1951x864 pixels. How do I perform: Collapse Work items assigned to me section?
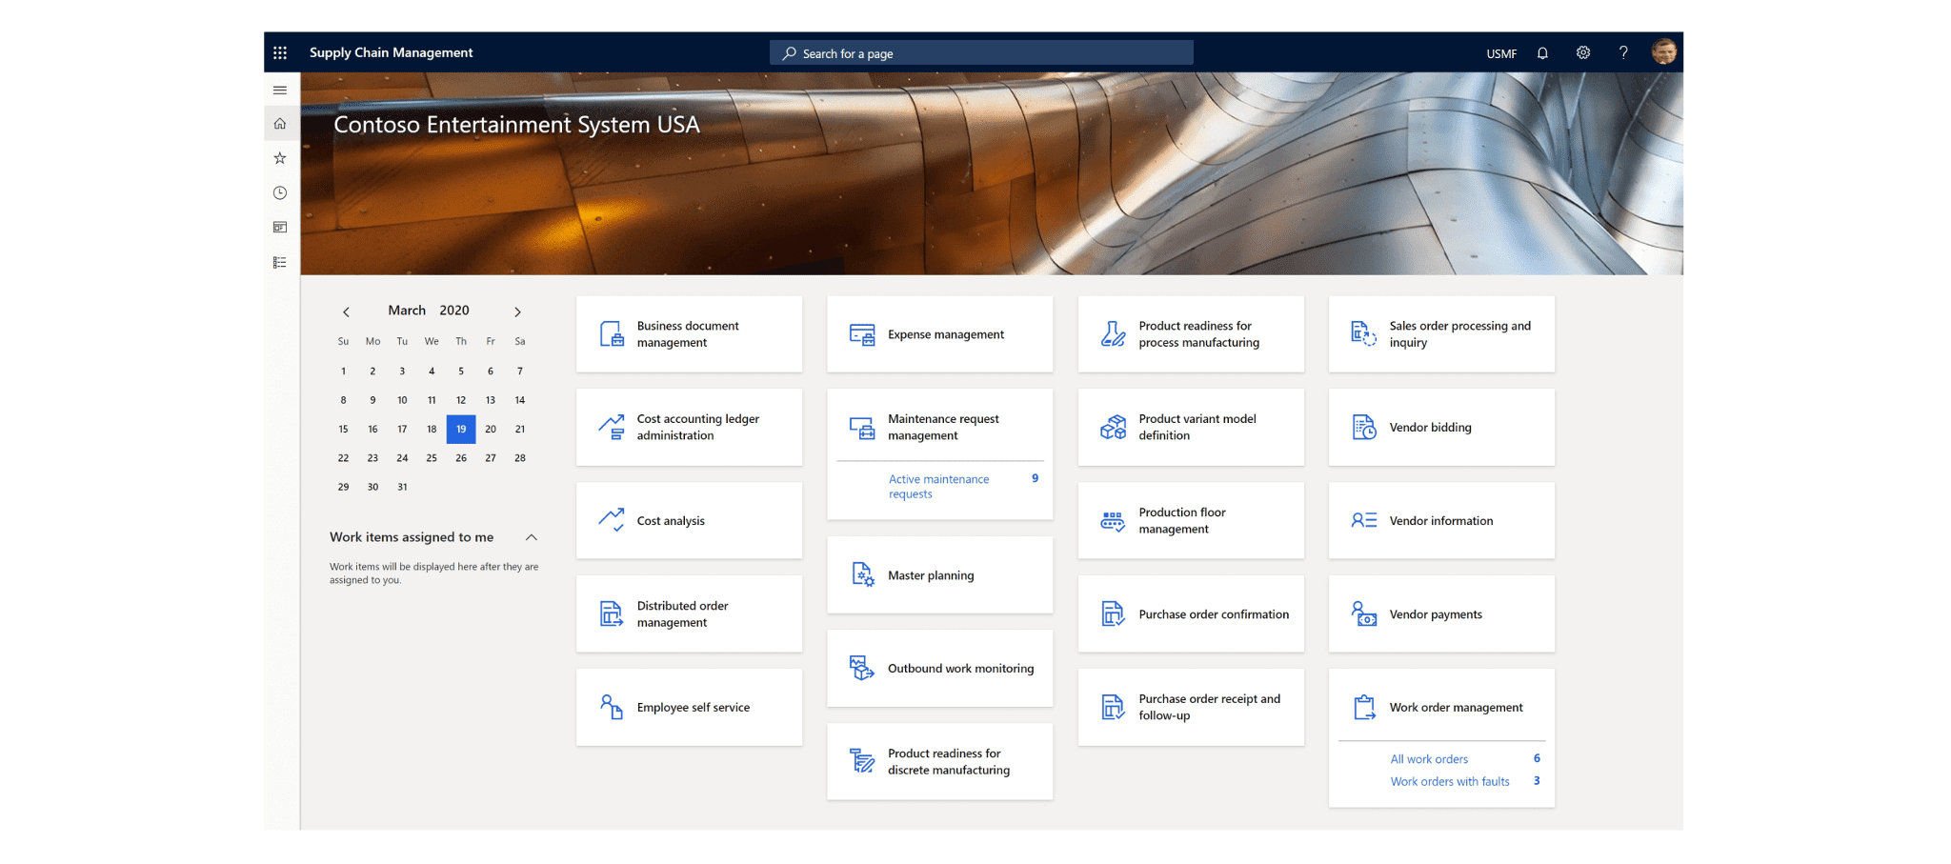[x=532, y=537]
